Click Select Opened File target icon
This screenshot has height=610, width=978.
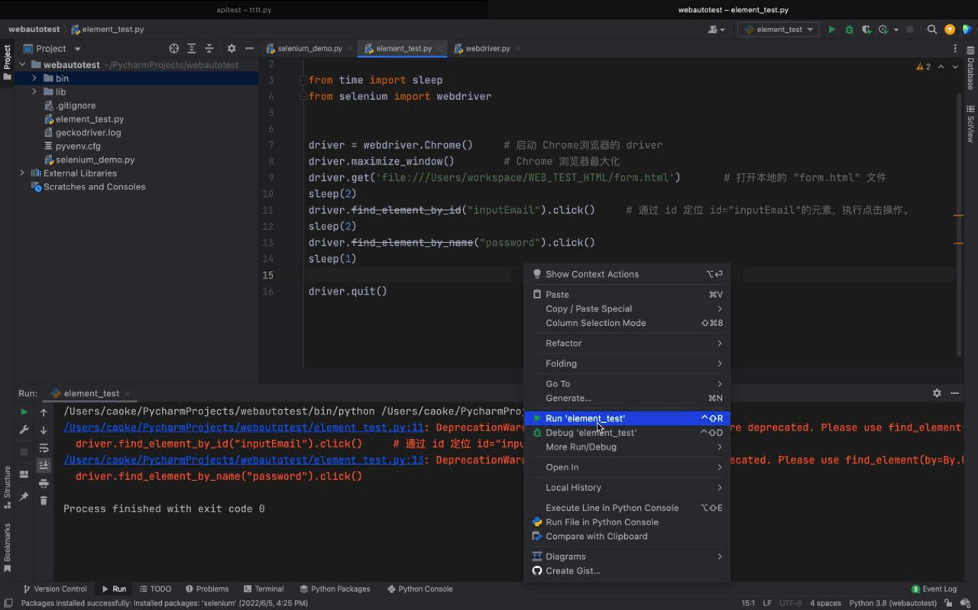173,48
